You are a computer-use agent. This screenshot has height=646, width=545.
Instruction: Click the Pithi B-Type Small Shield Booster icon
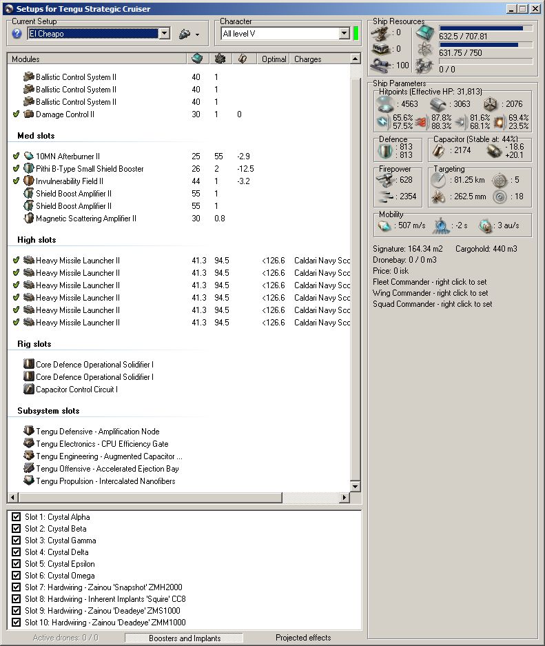pyautogui.click(x=28, y=168)
